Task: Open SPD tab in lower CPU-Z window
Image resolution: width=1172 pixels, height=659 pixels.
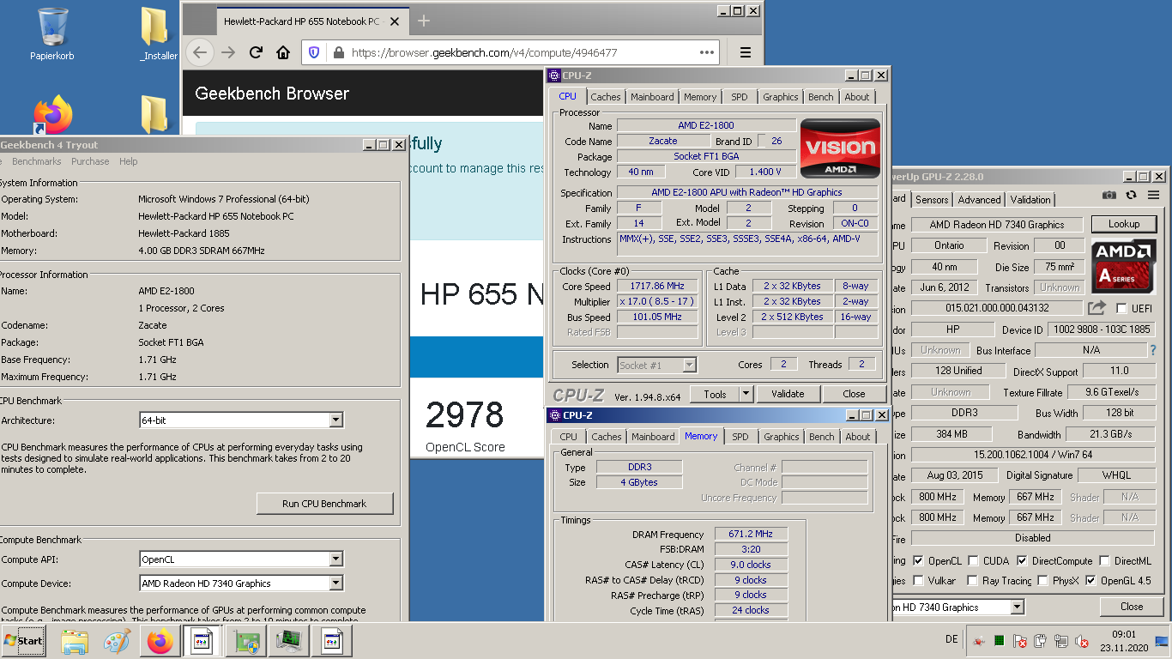Action: (740, 437)
